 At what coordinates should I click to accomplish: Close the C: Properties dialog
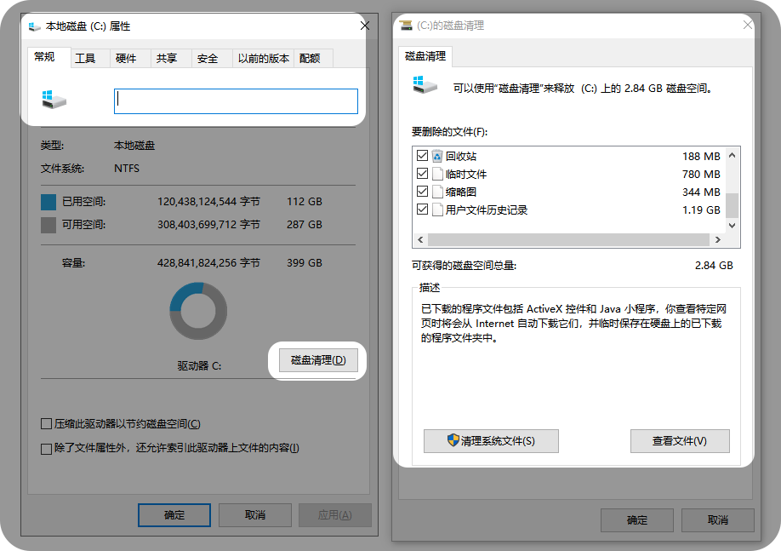pyautogui.click(x=365, y=26)
